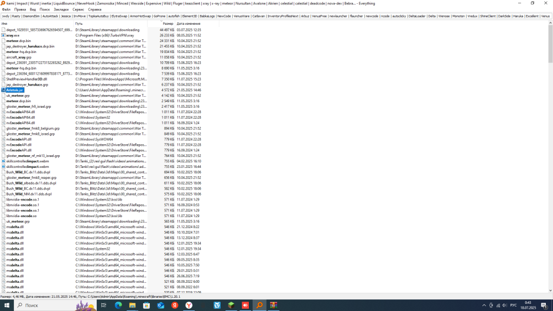
Task: Click the path C:\Windows\SysWOW64
Action: tap(94, 139)
